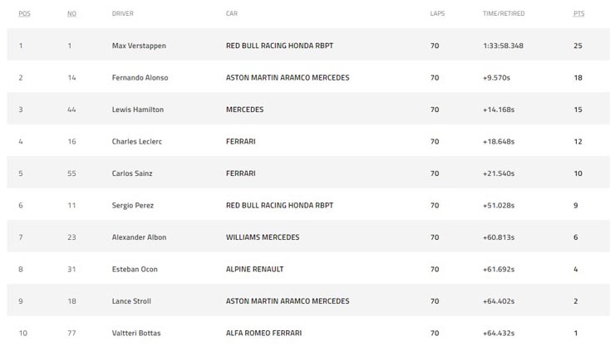The width and height of the screenshot is (615, 346).
Task: Select Lance Stroll driver name
Action: point(131,301)
